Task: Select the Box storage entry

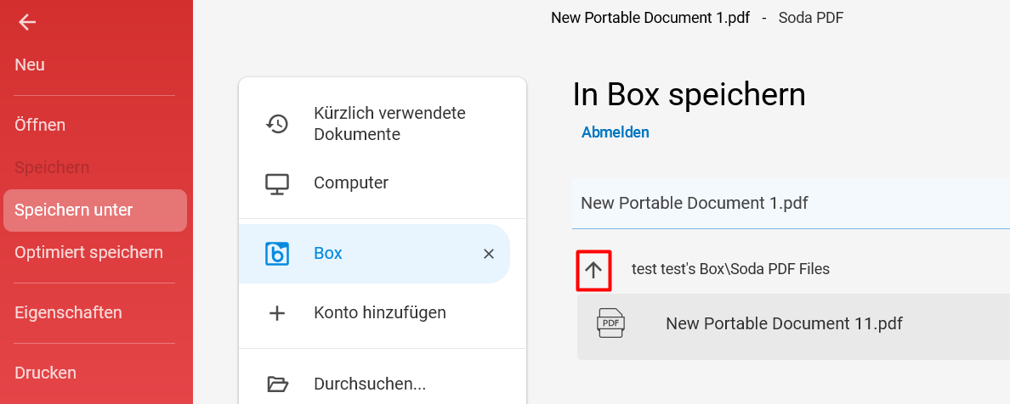Action: [374, 254]
